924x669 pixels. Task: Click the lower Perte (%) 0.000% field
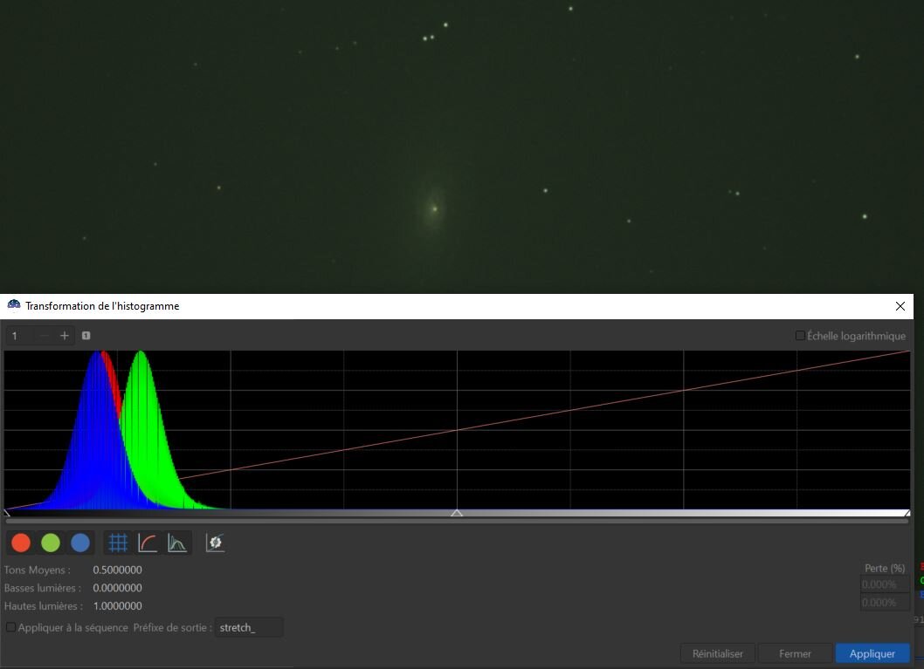pos(885,603)
